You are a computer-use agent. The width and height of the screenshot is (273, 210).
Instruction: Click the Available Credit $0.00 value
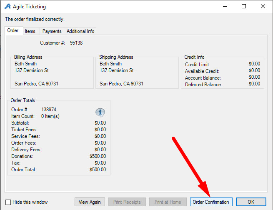coord(254,70)
